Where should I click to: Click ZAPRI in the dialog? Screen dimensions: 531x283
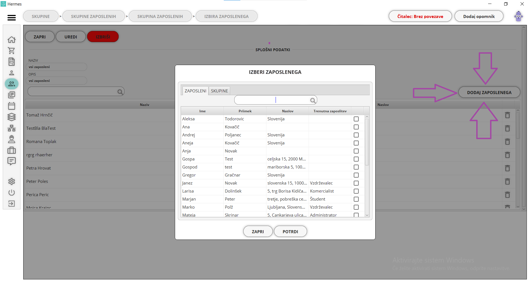(258, 232)
